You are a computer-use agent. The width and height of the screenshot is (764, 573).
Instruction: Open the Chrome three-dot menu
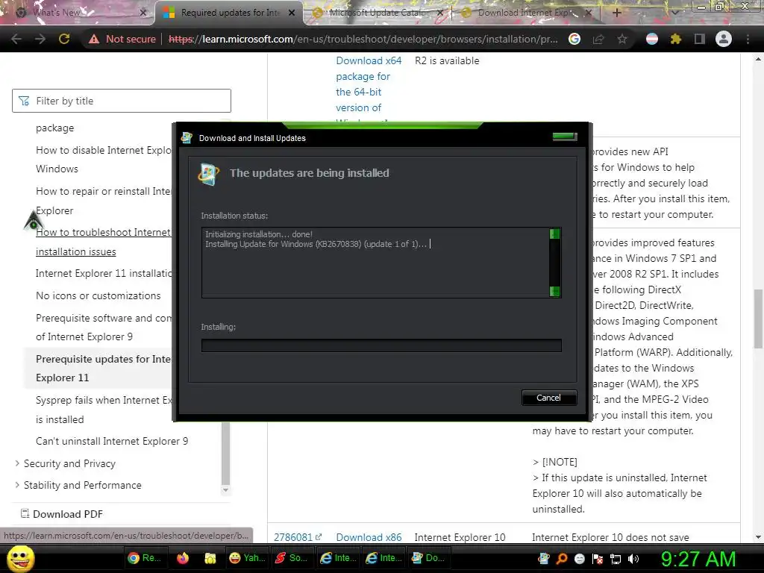tap(748, 39)
